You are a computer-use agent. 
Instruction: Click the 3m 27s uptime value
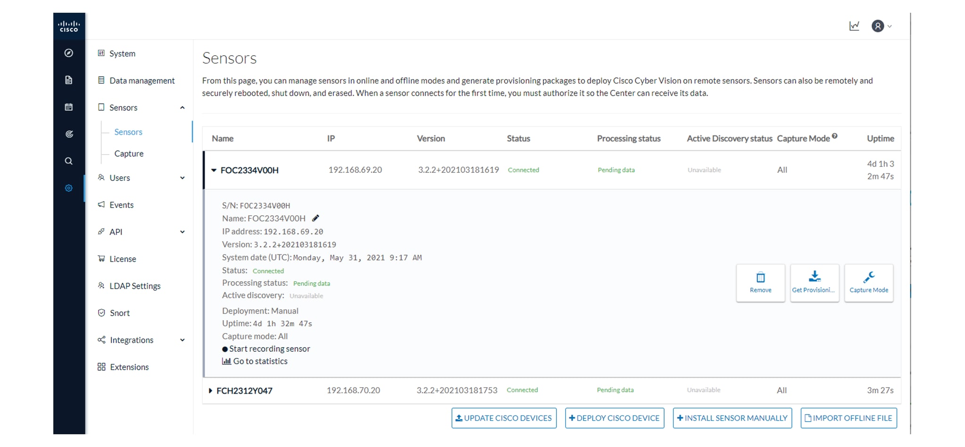coord(880,390)
